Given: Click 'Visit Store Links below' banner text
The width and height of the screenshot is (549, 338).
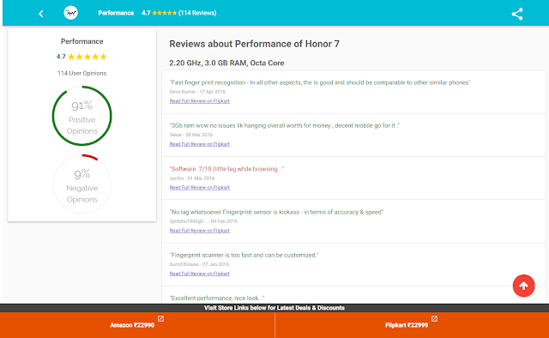Looking at the screenshot, I should click(x=274, y=308).
